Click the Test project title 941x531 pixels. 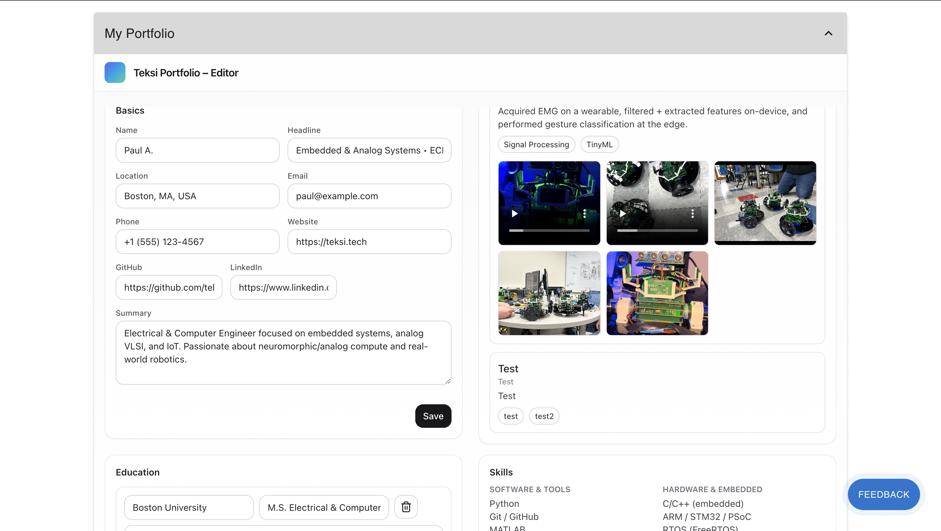coord(508,368)
